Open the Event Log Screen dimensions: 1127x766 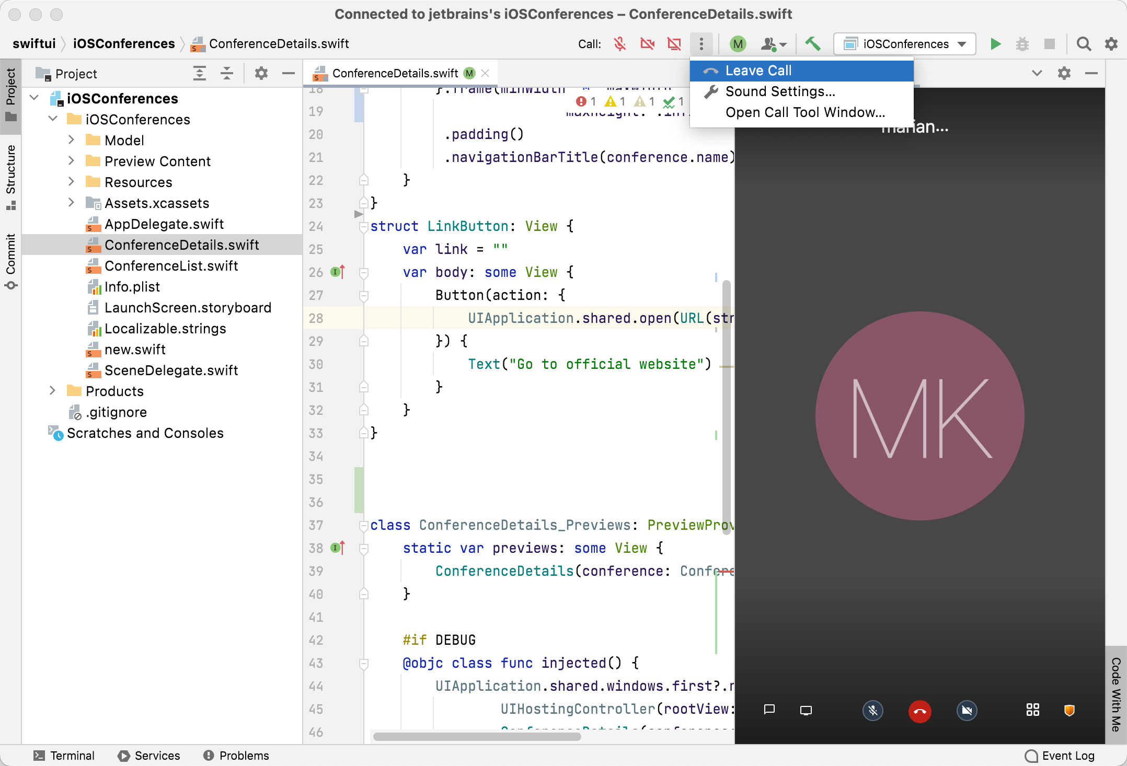click(x=1060, y=756)
